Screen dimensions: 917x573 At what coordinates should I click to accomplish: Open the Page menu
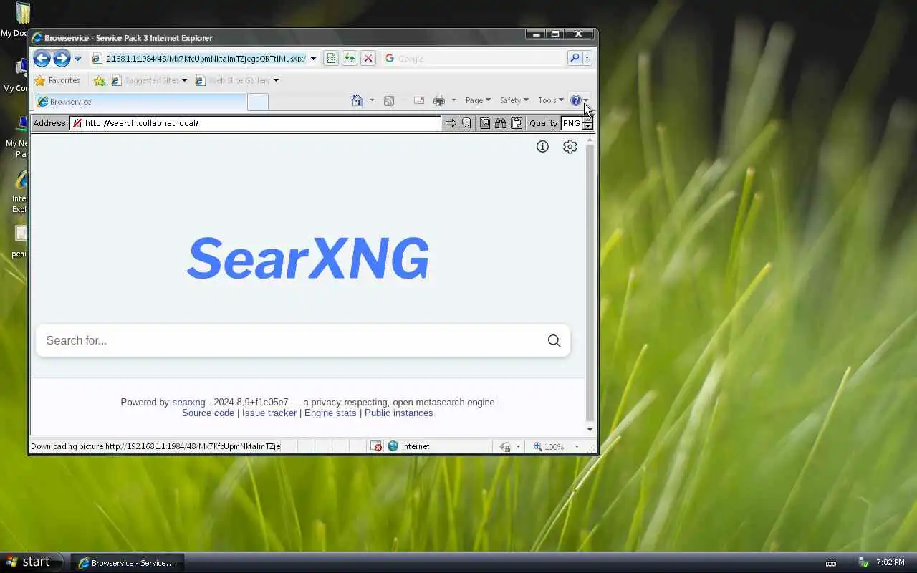tap(478, 100)
